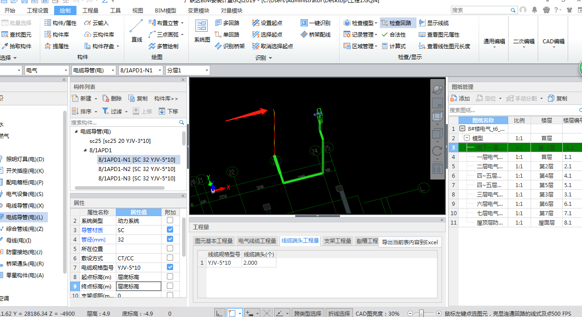This screenshot has height=317, width=582.
Task: Toggle 电缆规格型号 附加 checkbox
Action: pos(170,267)
